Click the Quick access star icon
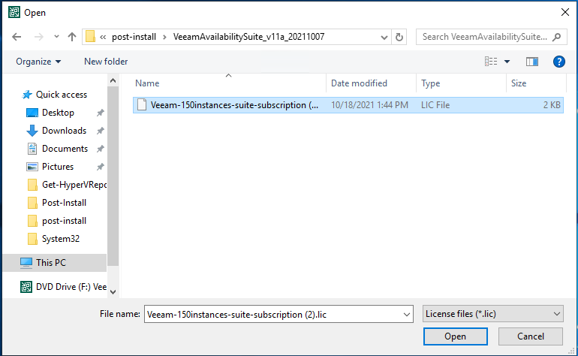This screenshot has height=356, width=578. [x=27, y=95]
